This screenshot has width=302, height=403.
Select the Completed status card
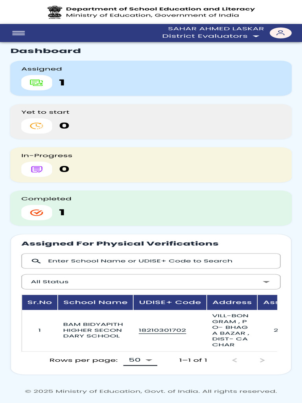coord(151,208)
